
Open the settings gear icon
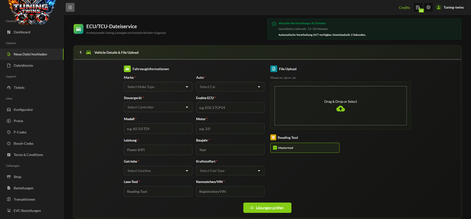pos(428,7)
